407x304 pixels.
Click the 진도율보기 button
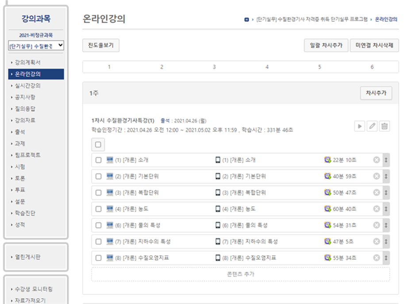pos(100,45)
